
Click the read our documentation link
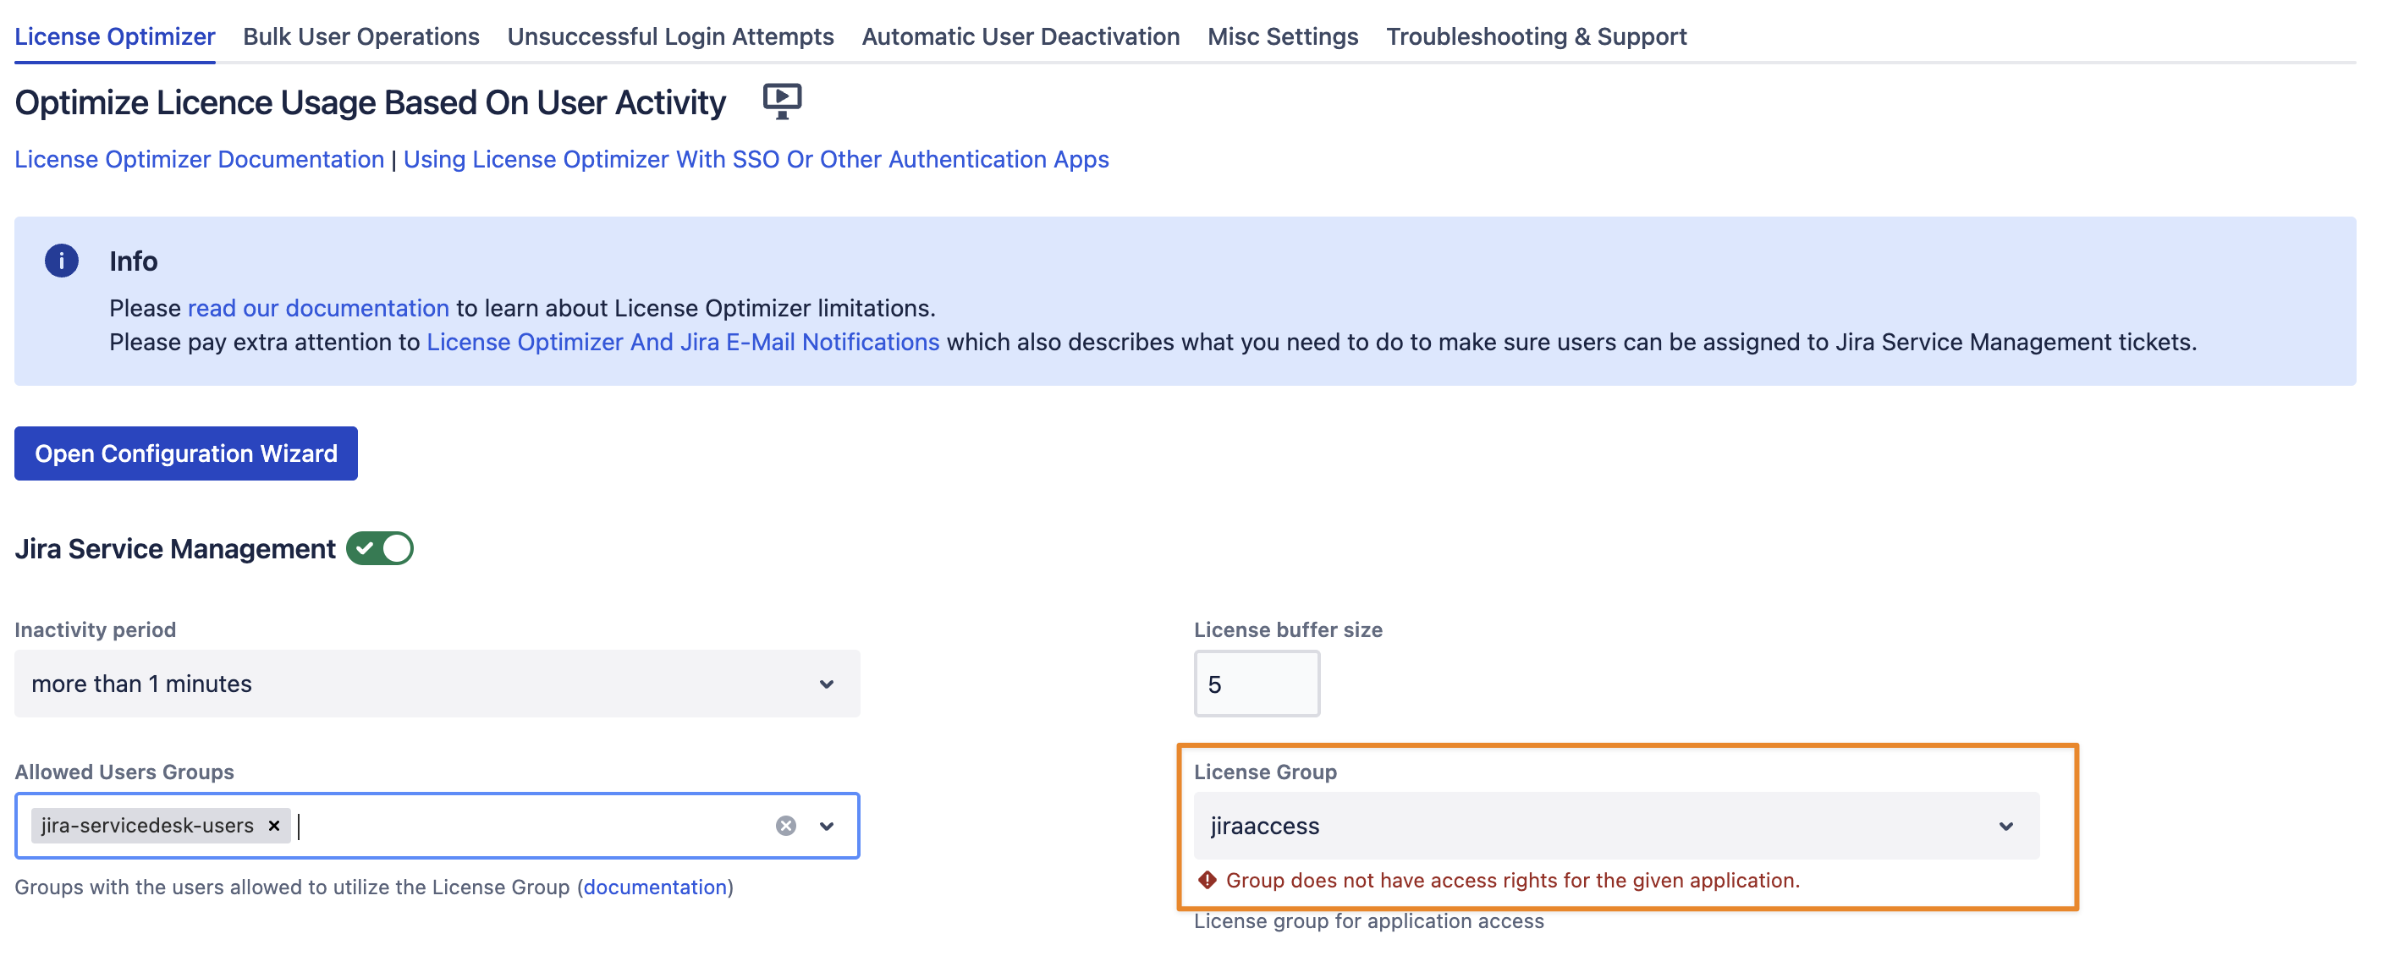coord(317,307)
